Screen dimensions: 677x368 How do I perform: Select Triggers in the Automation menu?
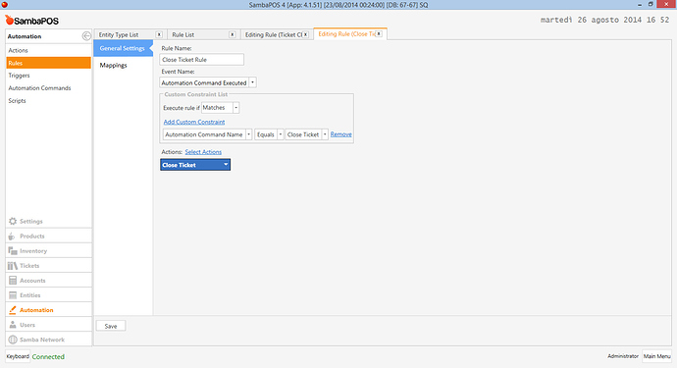pyautogui.click(x=48, y=76)
